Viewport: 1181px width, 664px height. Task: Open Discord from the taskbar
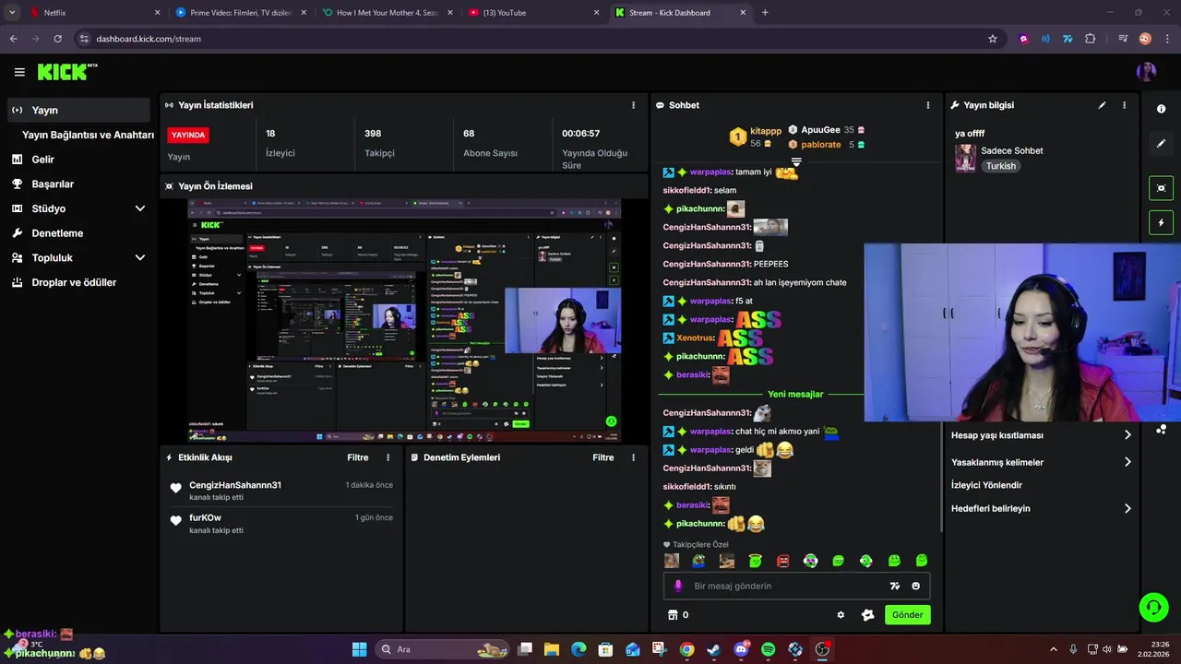pyautogui.click(x=741, y=649)
